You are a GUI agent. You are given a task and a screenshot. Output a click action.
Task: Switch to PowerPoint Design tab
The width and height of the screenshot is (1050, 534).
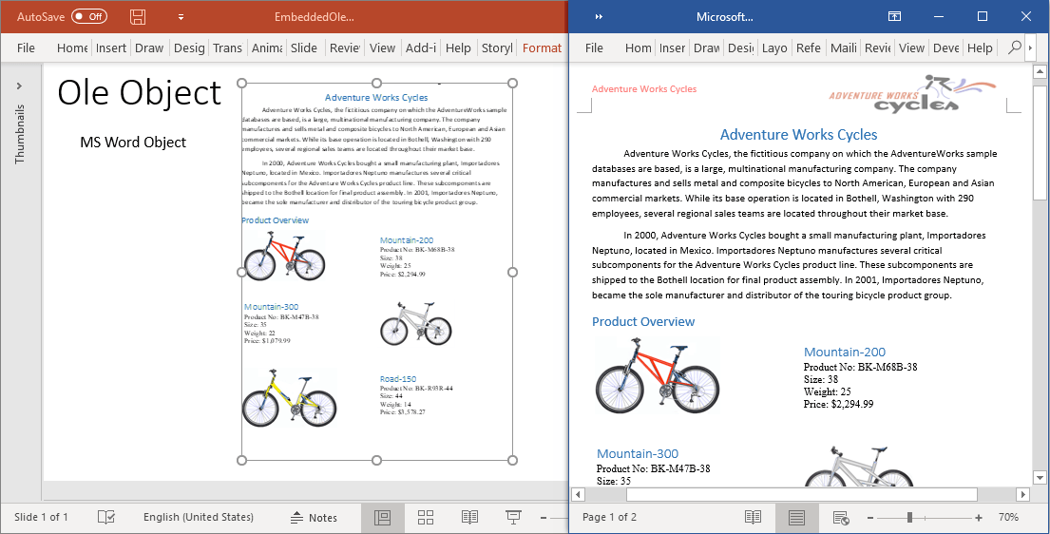[x=189, y=48]
